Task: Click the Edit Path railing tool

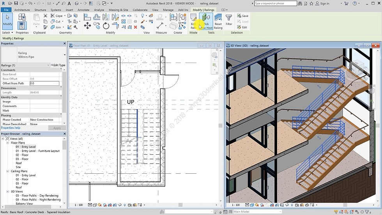Action: pos(193,21)
